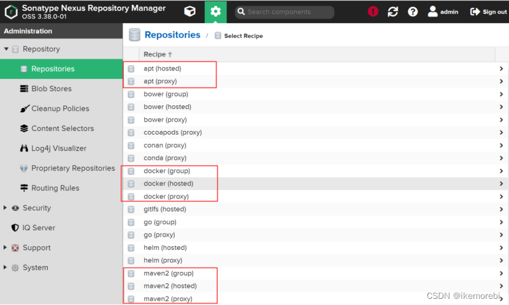Open Blob Stores in the sidebar
This screenshot has height=305, width=509.
pyautogui.click(x=61, y=88)
